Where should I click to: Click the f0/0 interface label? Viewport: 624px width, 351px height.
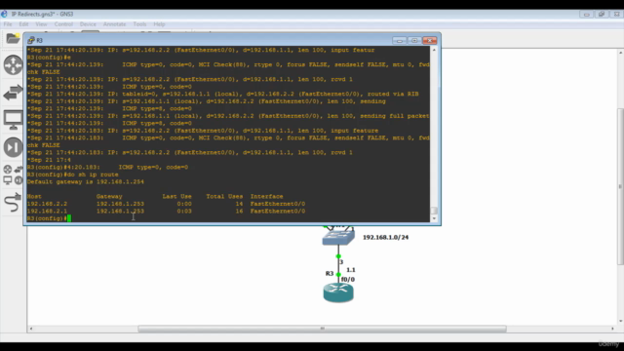coord(348,280)
